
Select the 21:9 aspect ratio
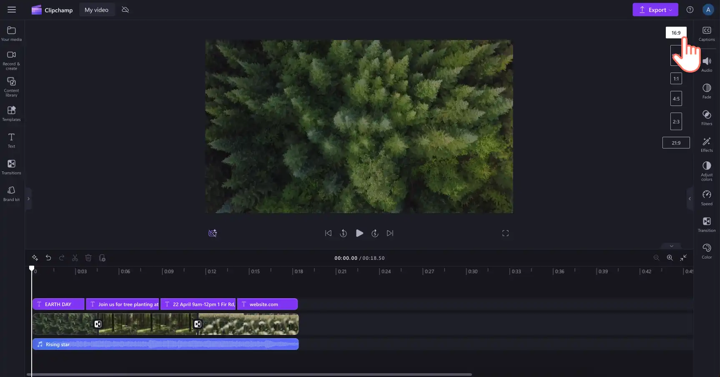[x=676, y=143]
